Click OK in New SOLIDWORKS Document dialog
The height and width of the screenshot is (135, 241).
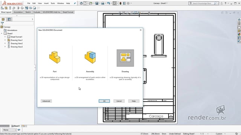pyautogui.click(x=104, y=101)
